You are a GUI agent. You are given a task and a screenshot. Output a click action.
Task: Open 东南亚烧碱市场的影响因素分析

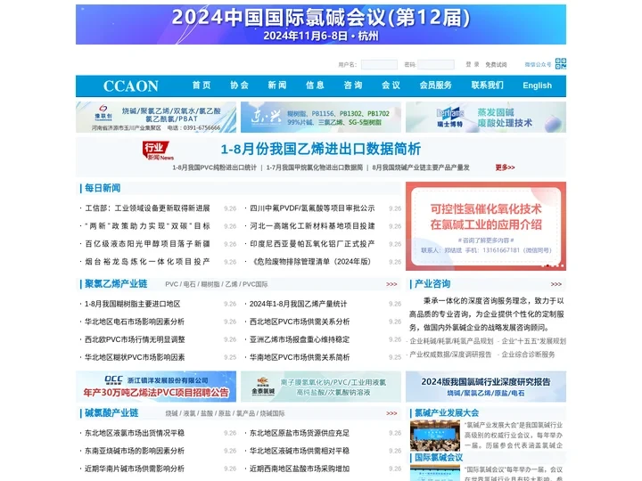coord(135,451)
